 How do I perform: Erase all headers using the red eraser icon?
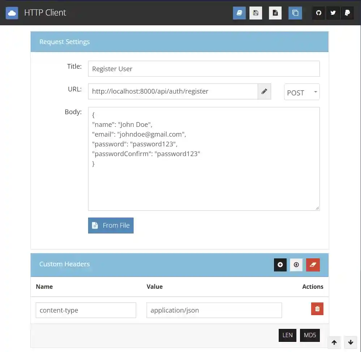coord(313,265)
